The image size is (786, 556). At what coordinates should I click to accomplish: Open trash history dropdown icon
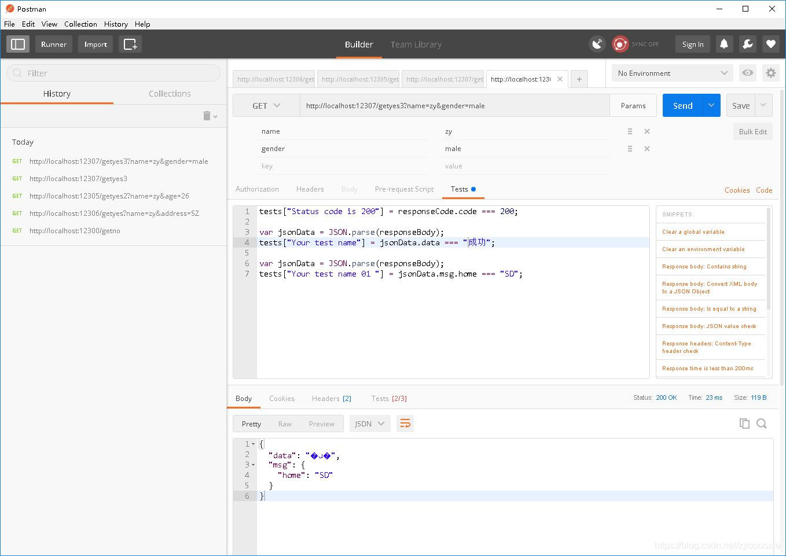(x=210, y=116)
